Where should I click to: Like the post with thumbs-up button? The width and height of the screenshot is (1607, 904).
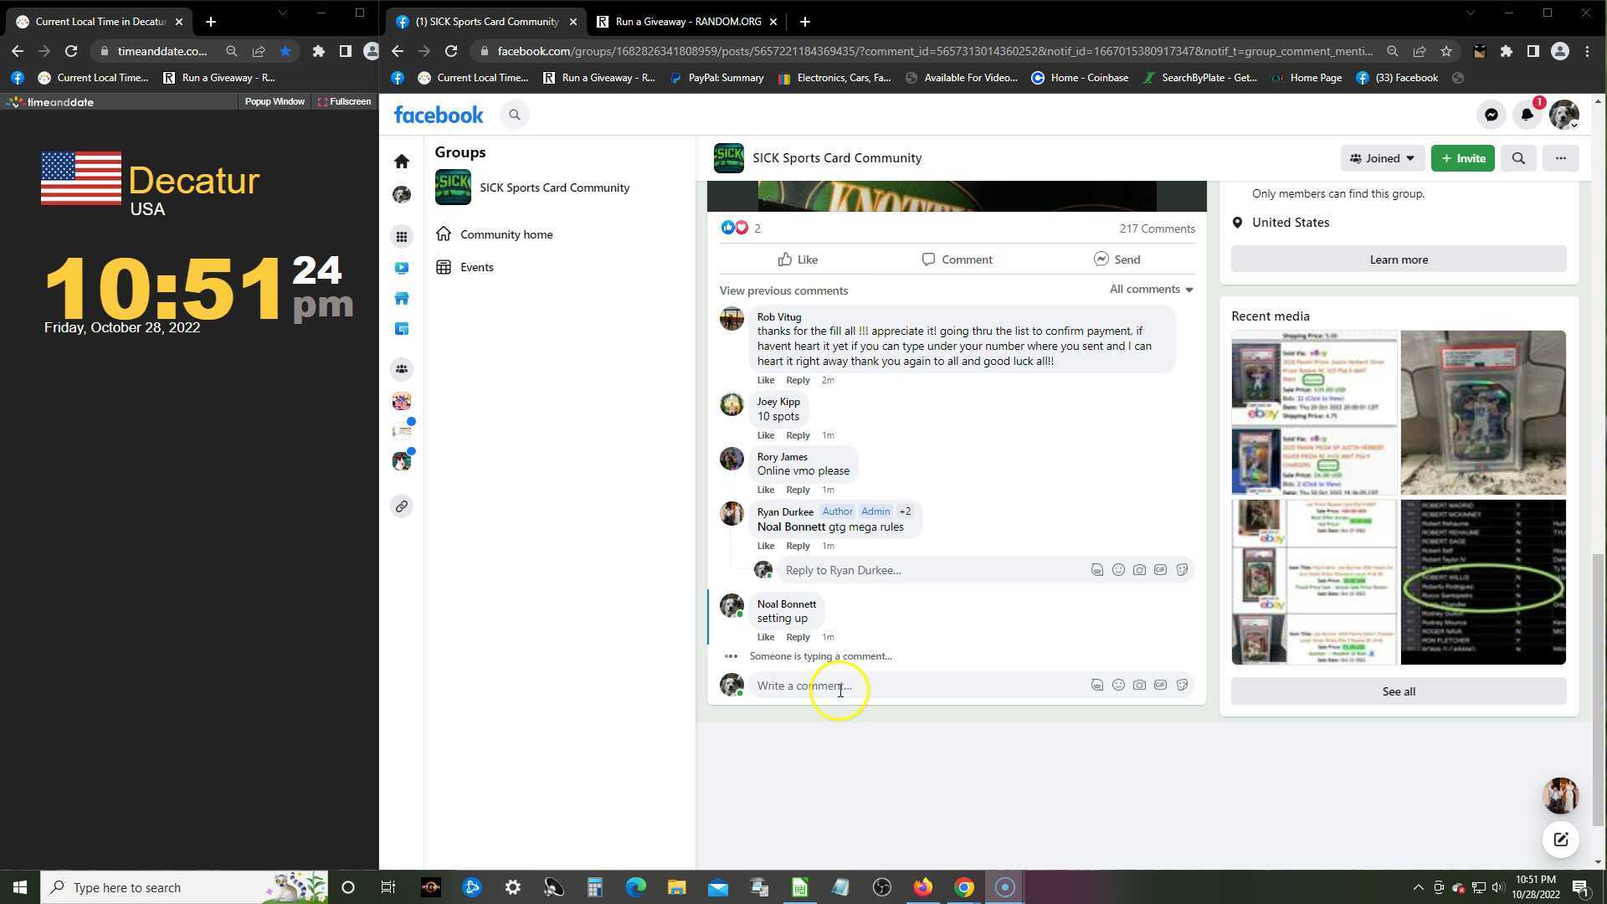click(x=798, y=259)
